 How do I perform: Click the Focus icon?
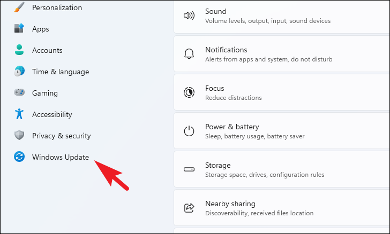[189, 92]
